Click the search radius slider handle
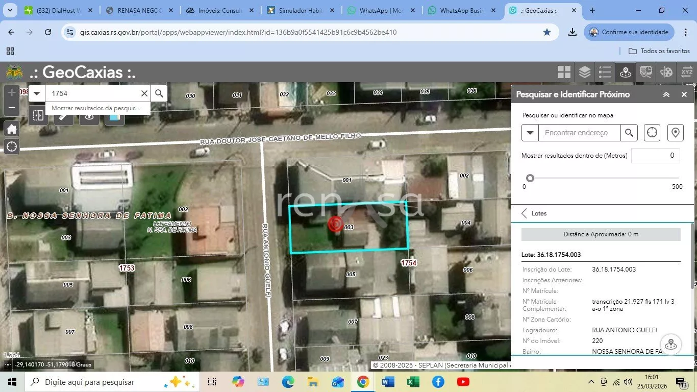The image size is (697, 392). [530, 178]
